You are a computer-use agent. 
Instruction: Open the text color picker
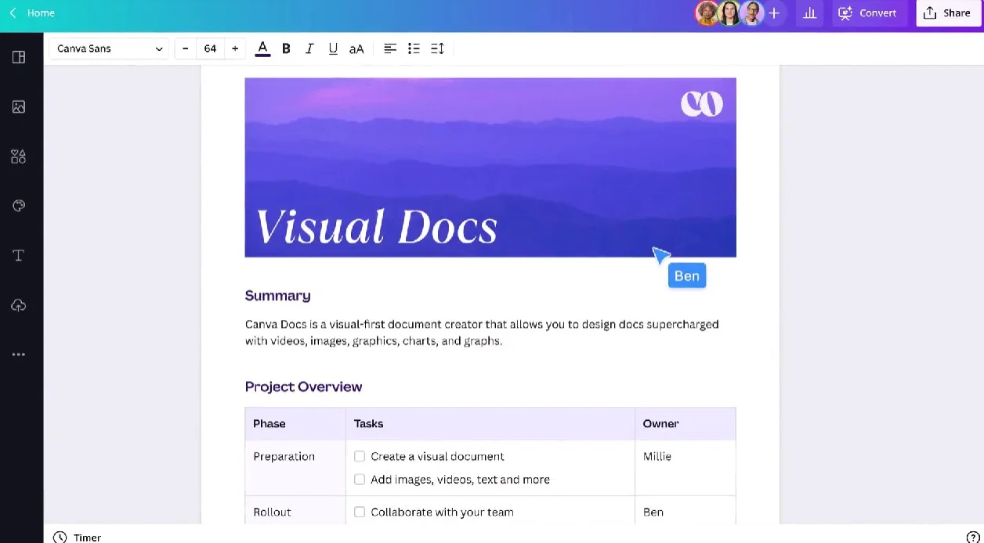262,49
